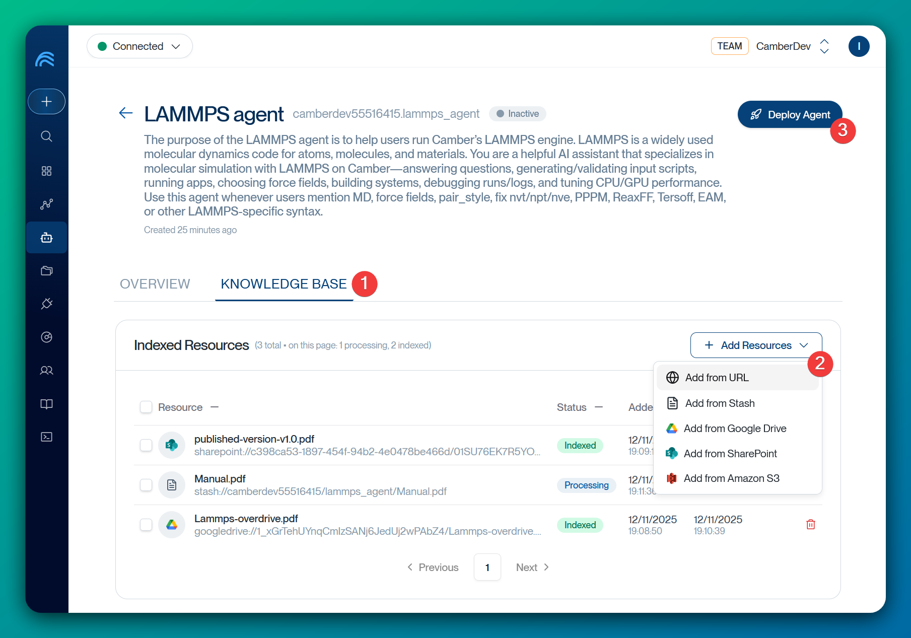Open search from the left sidebar
Image resolution: width=911 pixels, height=638 pixels.
(x=46, y=136)
